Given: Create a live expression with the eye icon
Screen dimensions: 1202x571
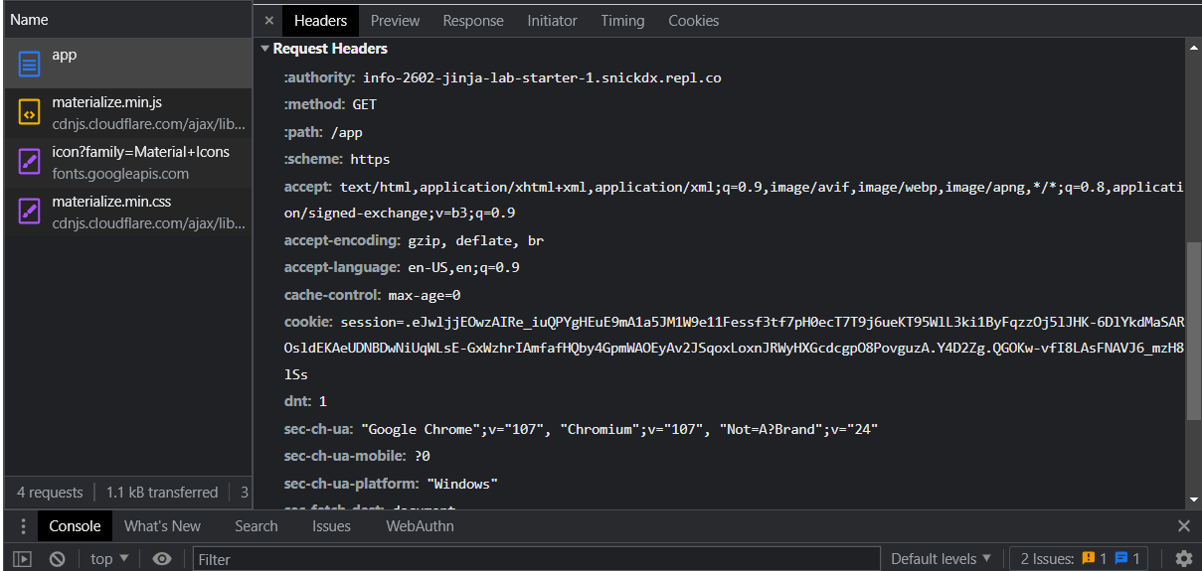Looking at the screenshot, I should pyautogui.click(x=162, y=559).
